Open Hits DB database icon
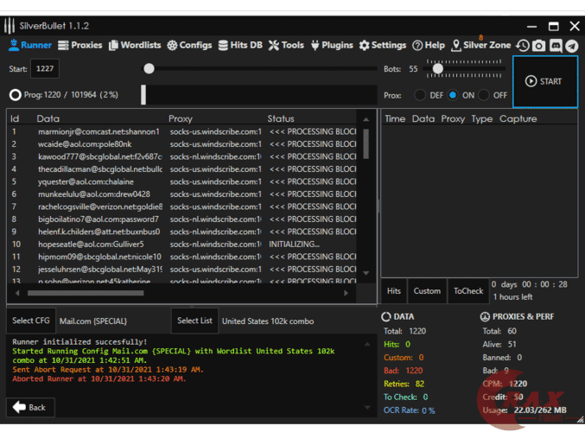The height and width of the screenshot is (432, 585). coord(224,45)
